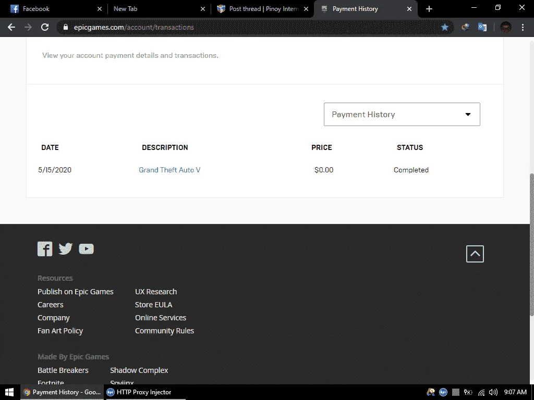Close the Facebook tab
This screenshot has width=534, height=400.
[x=100, y=9]
